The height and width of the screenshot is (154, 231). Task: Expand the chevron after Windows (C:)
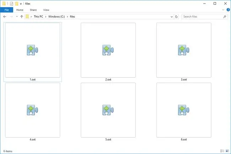pos(67,17)
